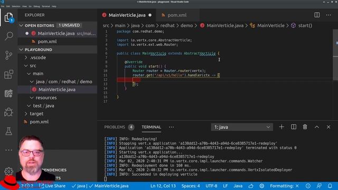Close the terminal panel
Image resolution: width=338 pixels, height=190 pixels.
click(328, 127)
